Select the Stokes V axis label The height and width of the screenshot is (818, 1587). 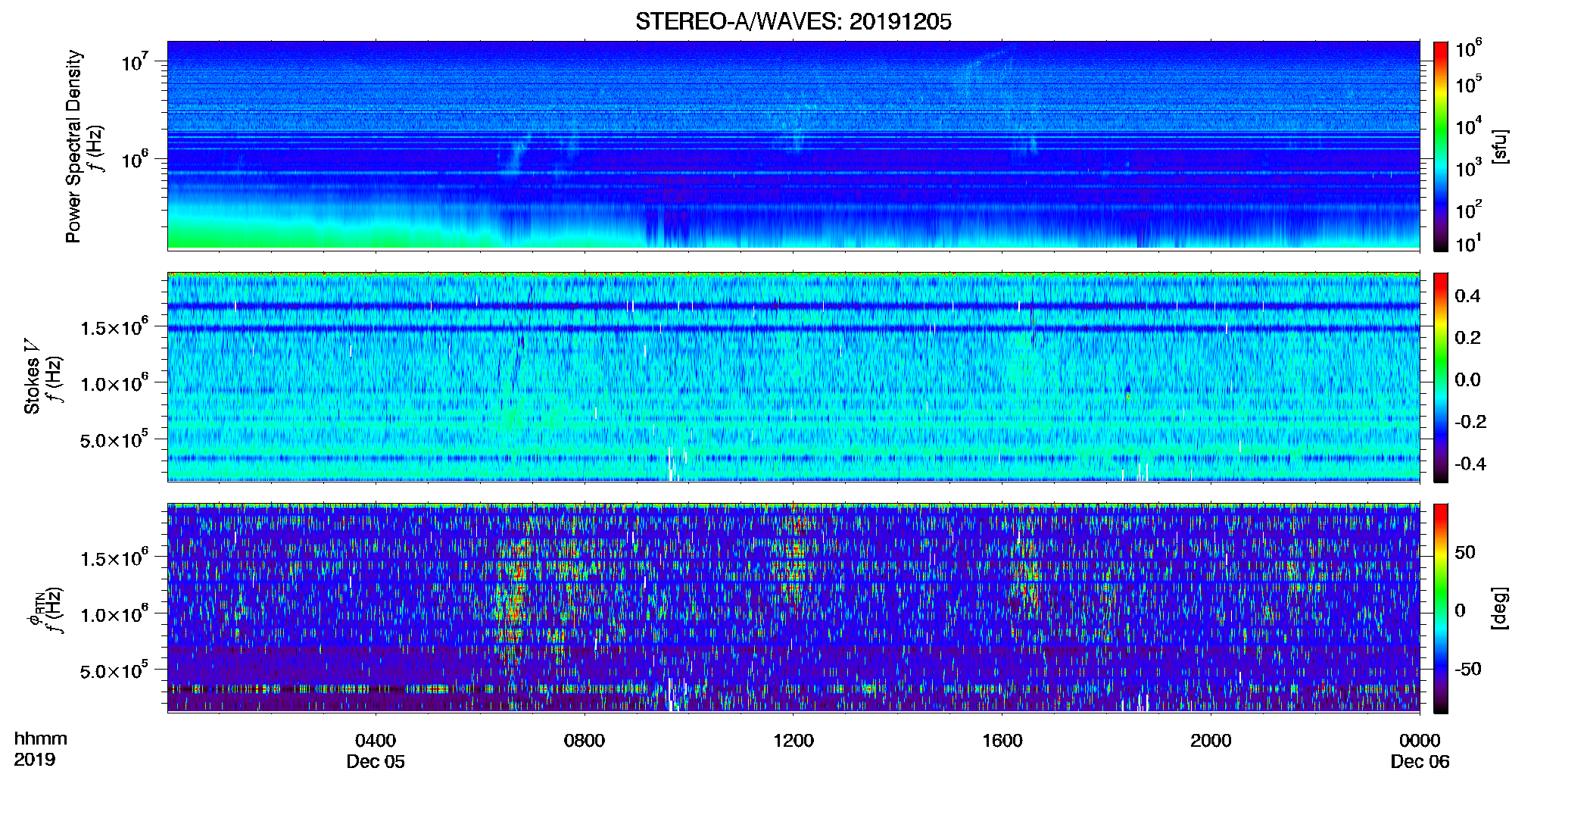pos(33,377)
